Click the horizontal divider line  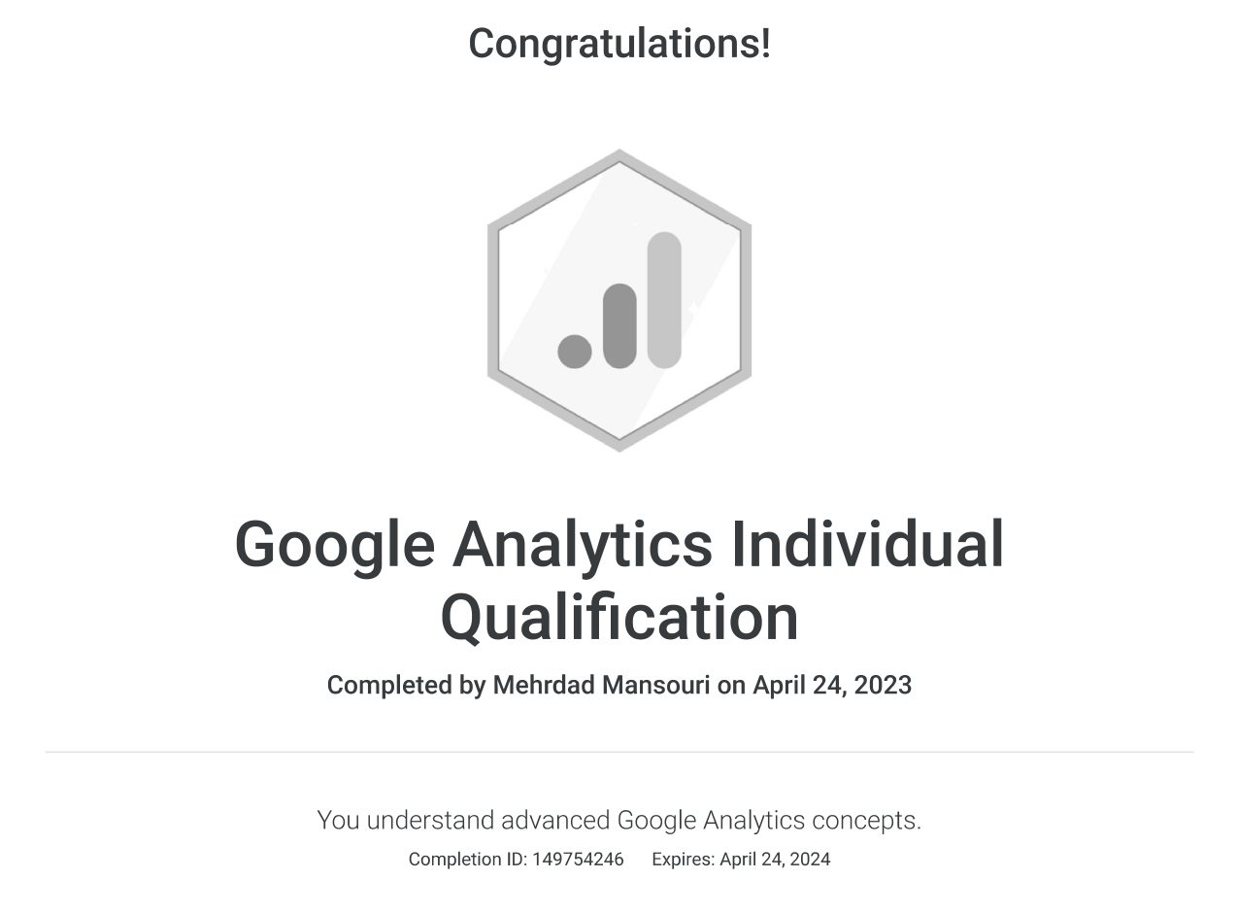pos(619,752)
